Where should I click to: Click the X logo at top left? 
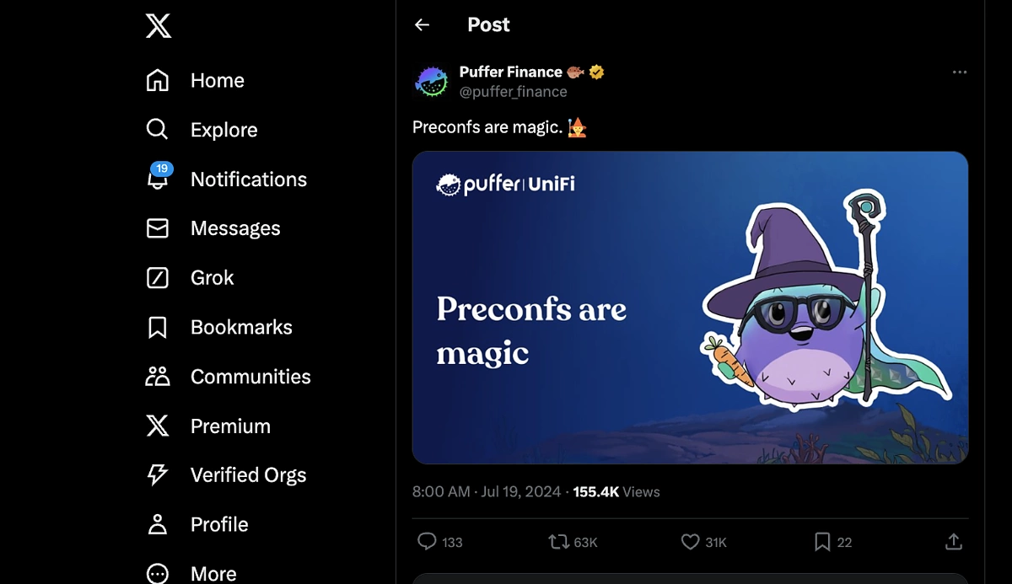[158, 25]
